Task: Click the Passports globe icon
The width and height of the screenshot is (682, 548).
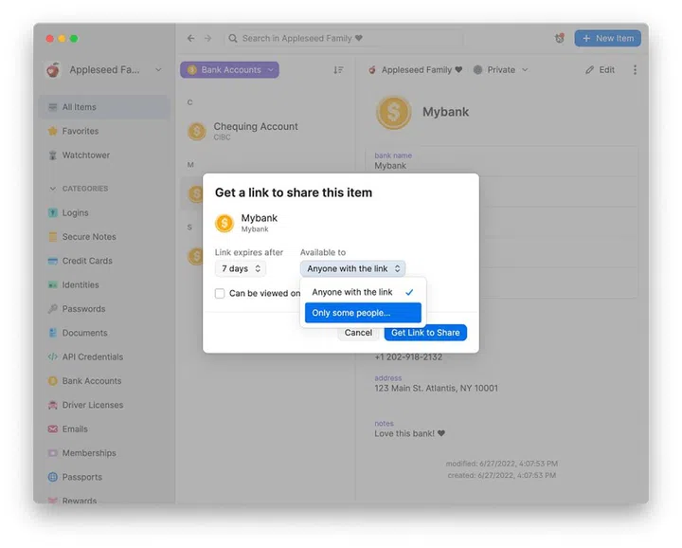Action: point(53,477)
